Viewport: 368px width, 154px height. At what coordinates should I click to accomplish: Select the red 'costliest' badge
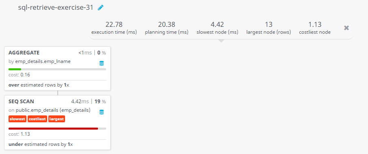(x=37, y=119)
